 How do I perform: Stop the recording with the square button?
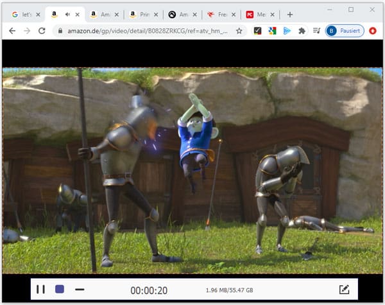pos(60,289)
